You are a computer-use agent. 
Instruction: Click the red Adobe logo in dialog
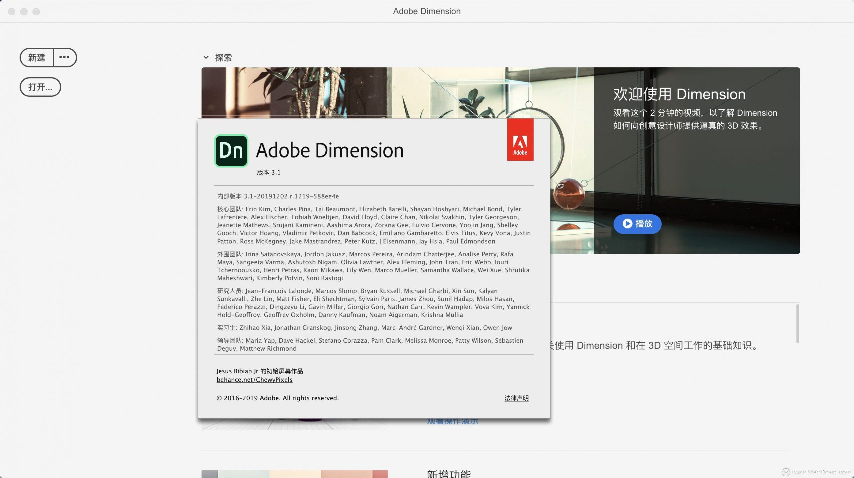click(x=520, y=140)
